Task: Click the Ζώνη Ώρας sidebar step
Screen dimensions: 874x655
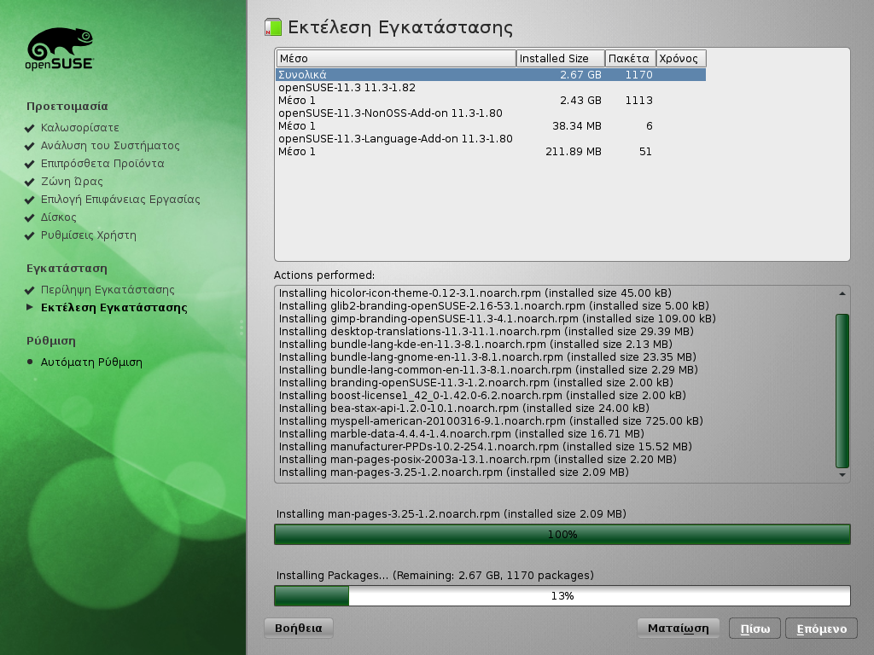Action: 72,181
